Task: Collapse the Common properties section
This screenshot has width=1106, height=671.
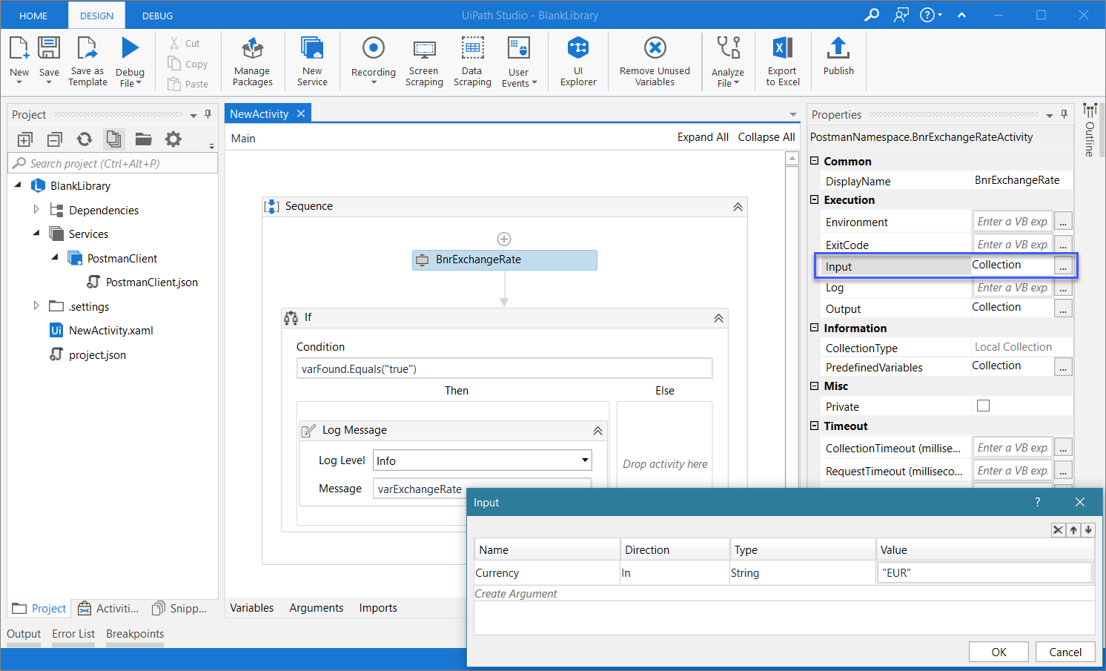Action: pyautogui.click(x=815, y=161)
